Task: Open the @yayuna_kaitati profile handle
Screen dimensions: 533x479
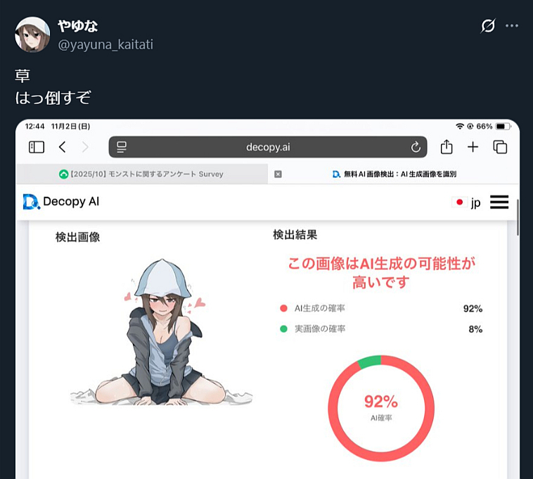Action: [x=105, y=44]
